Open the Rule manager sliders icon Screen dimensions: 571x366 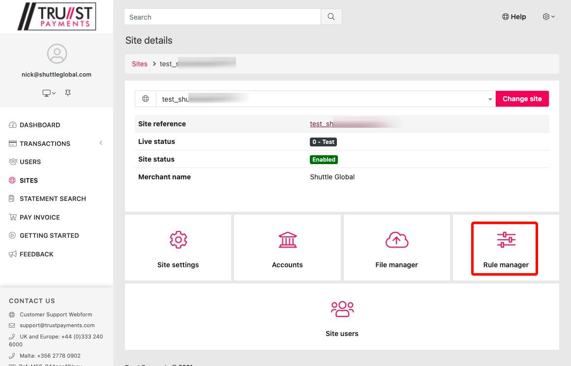(x=506, y=240)
